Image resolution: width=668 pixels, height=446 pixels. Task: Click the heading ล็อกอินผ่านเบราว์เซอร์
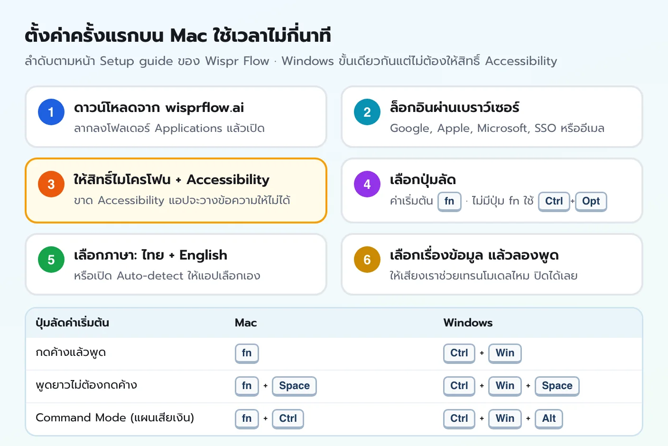(x=455, y=107)
